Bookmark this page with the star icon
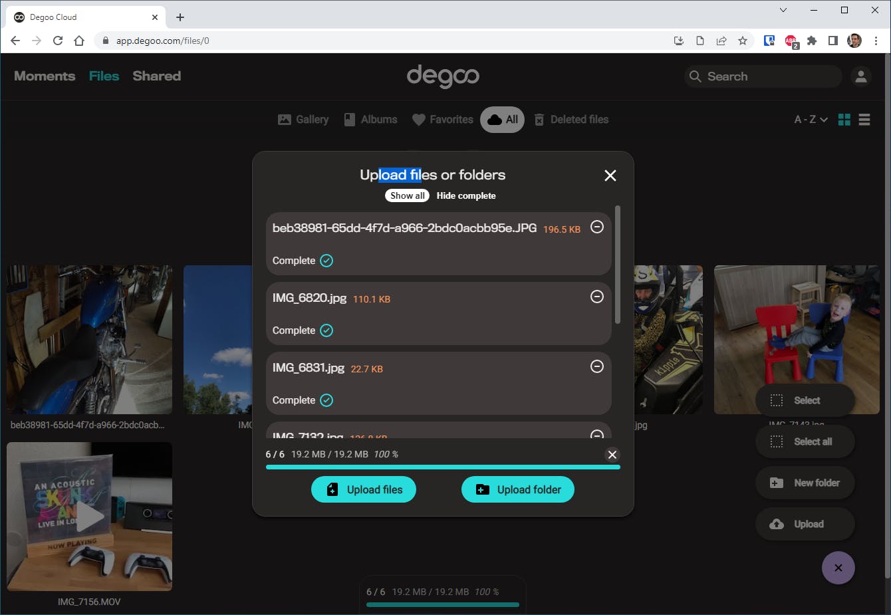891x615 pixels. pyautogui.click(x=743, y=41)
